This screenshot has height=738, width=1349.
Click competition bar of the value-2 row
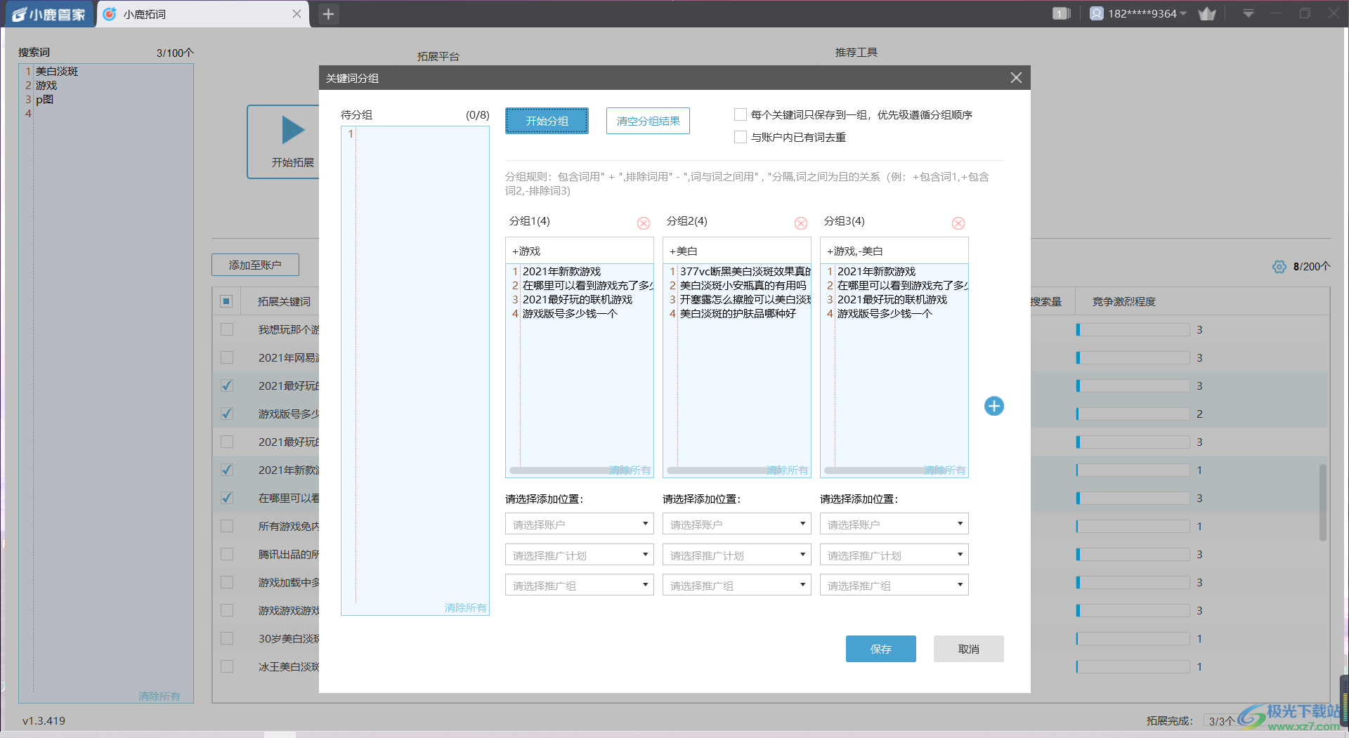1133,414
